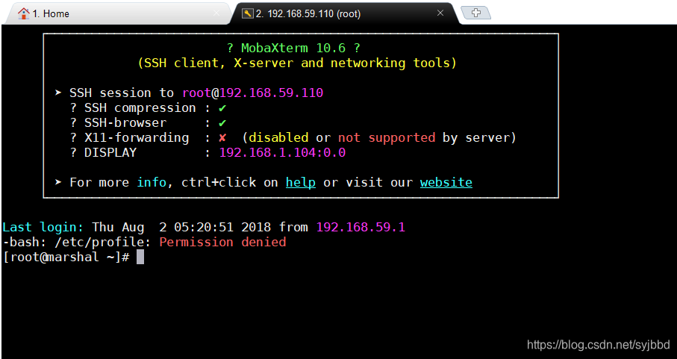Click the DISPLAY value 192.168.1.104:0.0
677x359 pixels.
282,153
